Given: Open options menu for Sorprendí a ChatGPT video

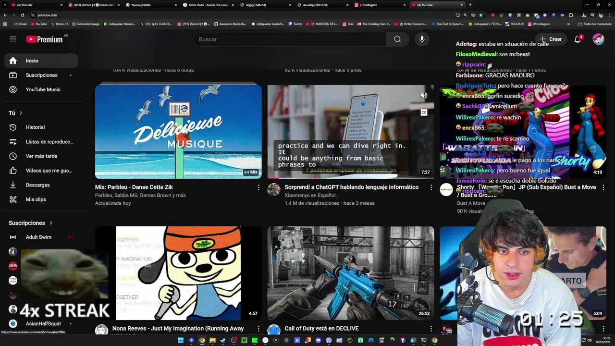Looking at the screenshot, I should click(431, 187).
